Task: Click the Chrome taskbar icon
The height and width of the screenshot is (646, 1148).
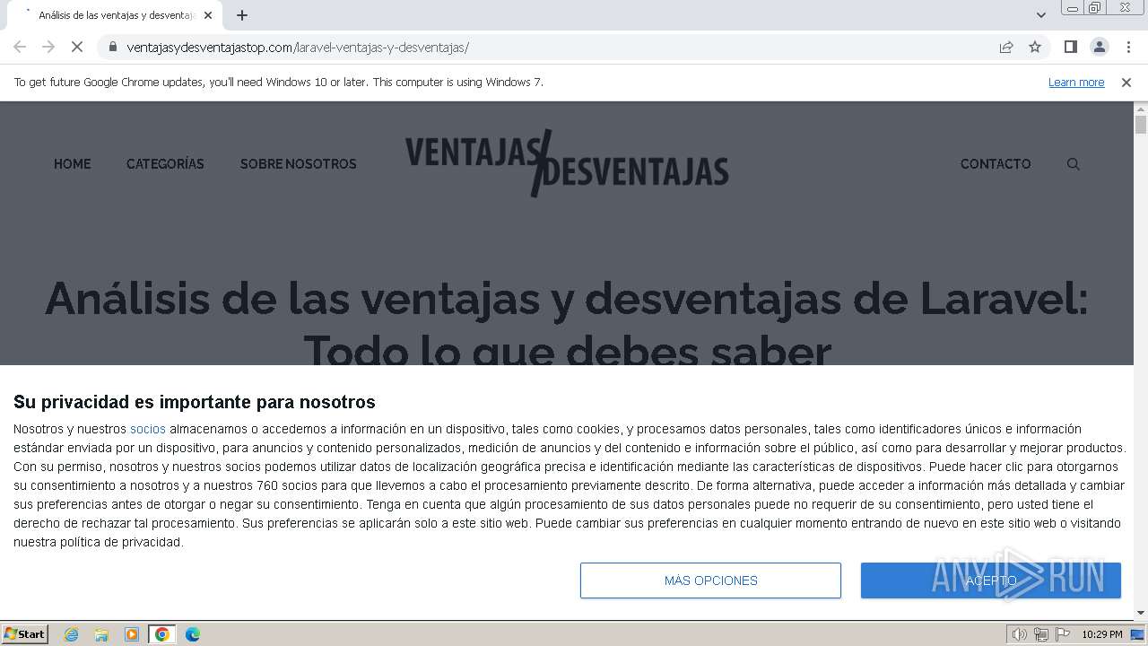Action: [x=162, y=634]
